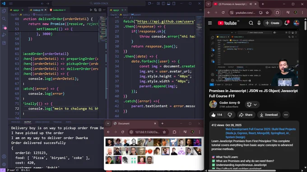
Task: Open left editor More Actions ellipsis
Action: (x=104, y=10)
